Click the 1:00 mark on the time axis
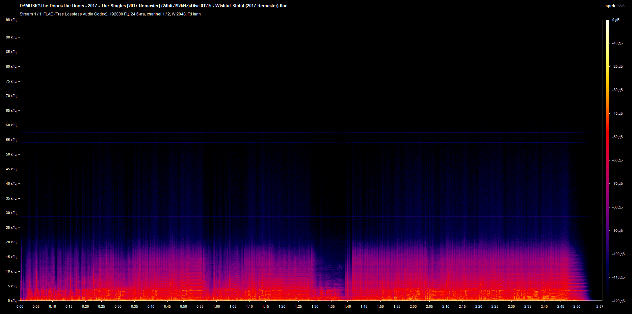Viewport: 632px width, 314px height. 216,306
